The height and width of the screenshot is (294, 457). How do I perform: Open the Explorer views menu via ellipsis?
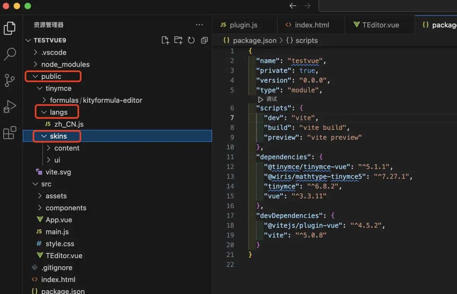tap(199, 24)
